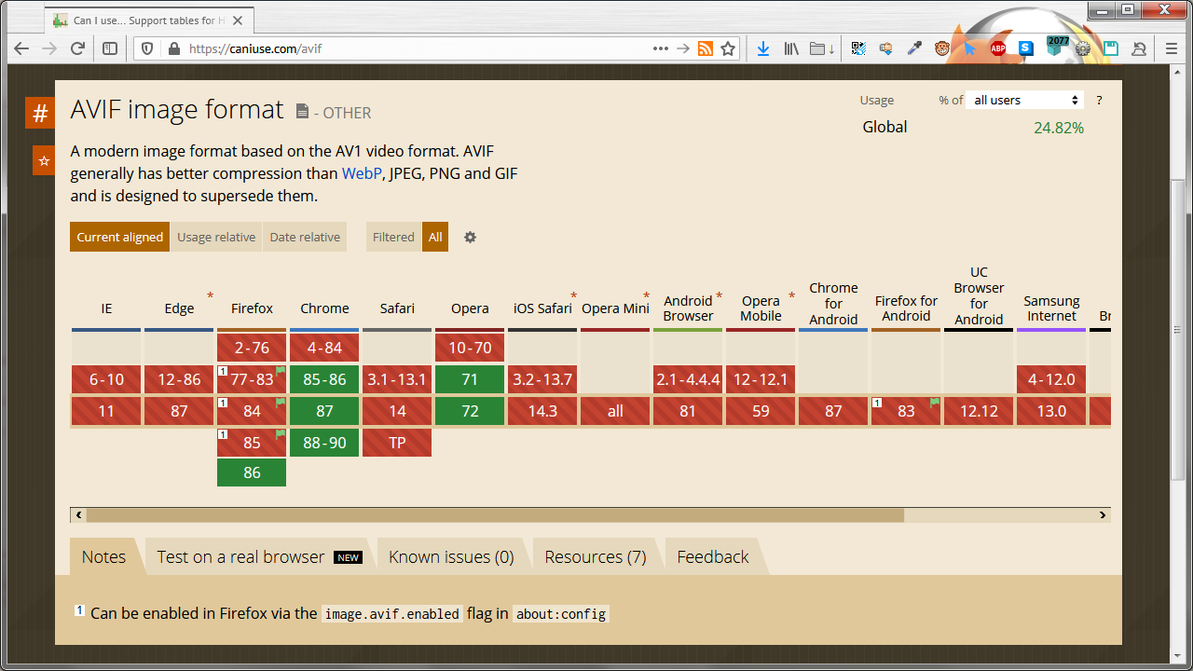View site security padlock info
Image resolution: width=1193 pixels, height=671 pixels.
click(173, 48)
